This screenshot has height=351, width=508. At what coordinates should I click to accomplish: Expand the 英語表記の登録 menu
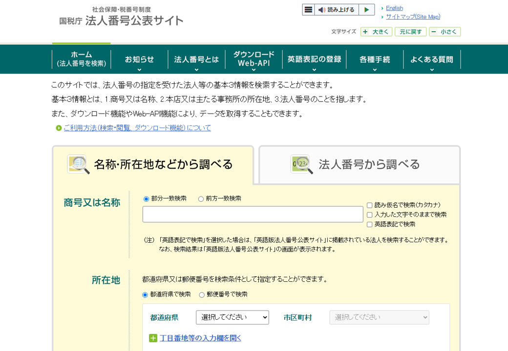[x=314, y=59]
